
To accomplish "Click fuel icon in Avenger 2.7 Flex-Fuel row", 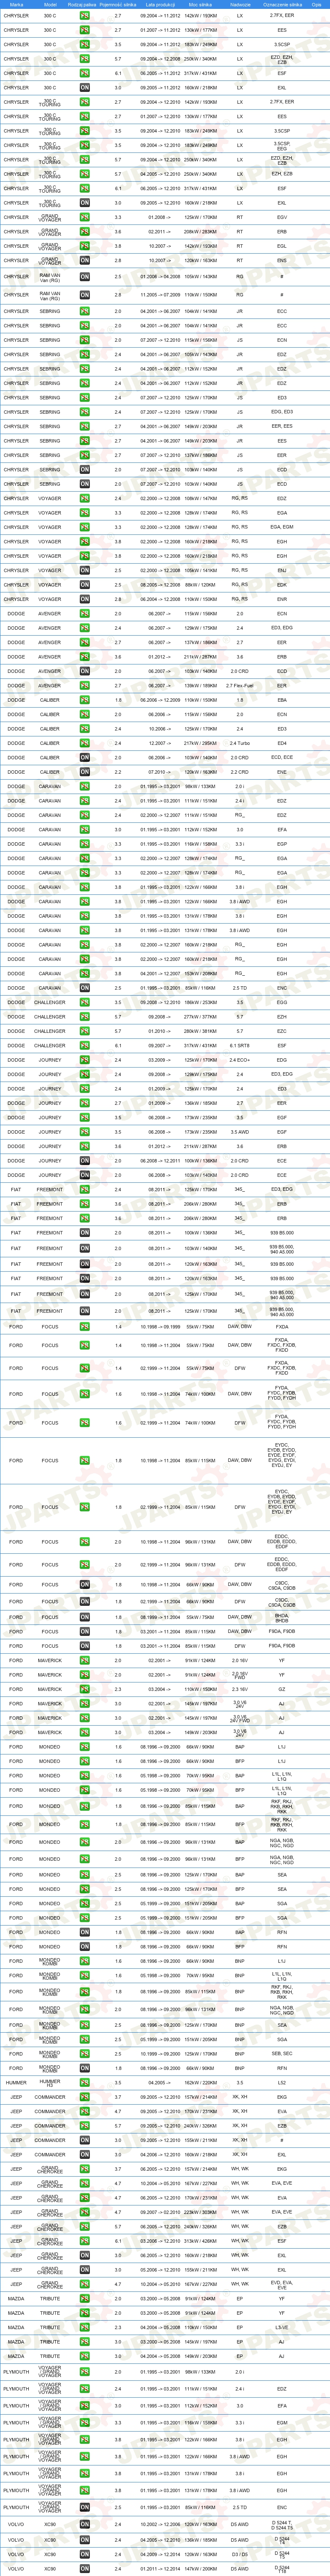I will pyautogui.click(x=85, y=686).
